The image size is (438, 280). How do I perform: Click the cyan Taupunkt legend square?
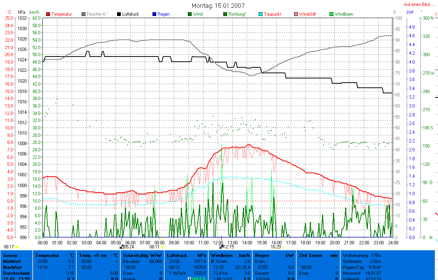coord(261,14)
